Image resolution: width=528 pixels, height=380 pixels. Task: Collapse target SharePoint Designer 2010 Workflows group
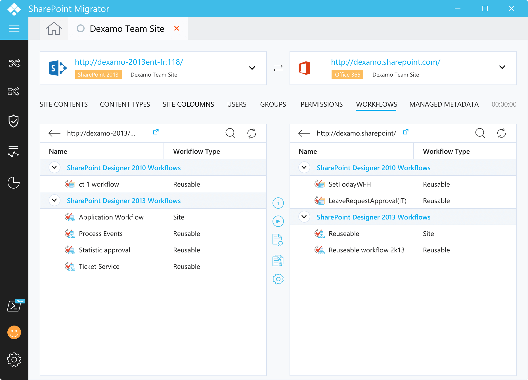[x=304, y=167]
